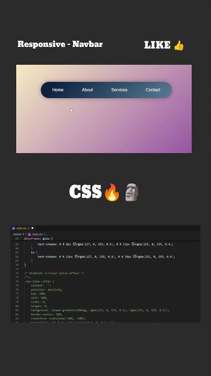Screen dimensions: 211x376
Task: Click the CSS file icon in breadcrumb
Action: (x=29, y=234)
